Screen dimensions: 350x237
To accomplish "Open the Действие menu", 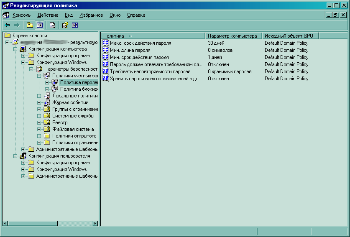I will tap(48, 15).
